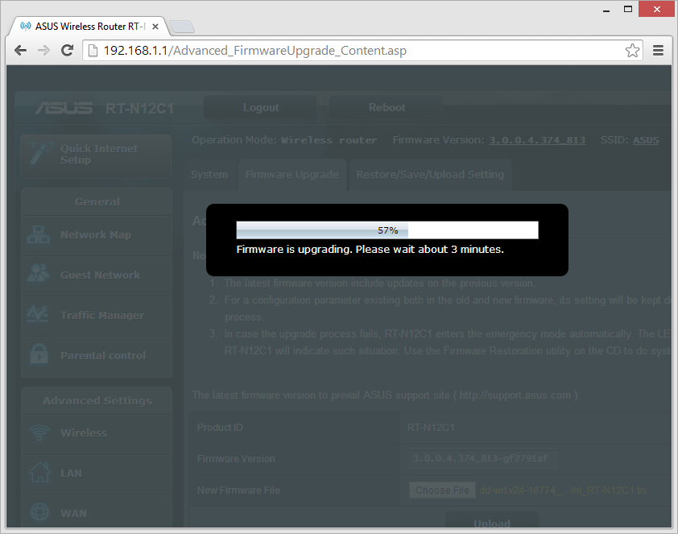Reload the page with the refresh icon
Viewport: 678px width, 534px height.
[x=67, y=51]
